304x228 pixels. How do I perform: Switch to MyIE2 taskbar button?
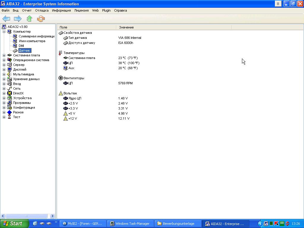tap(83, 224)
